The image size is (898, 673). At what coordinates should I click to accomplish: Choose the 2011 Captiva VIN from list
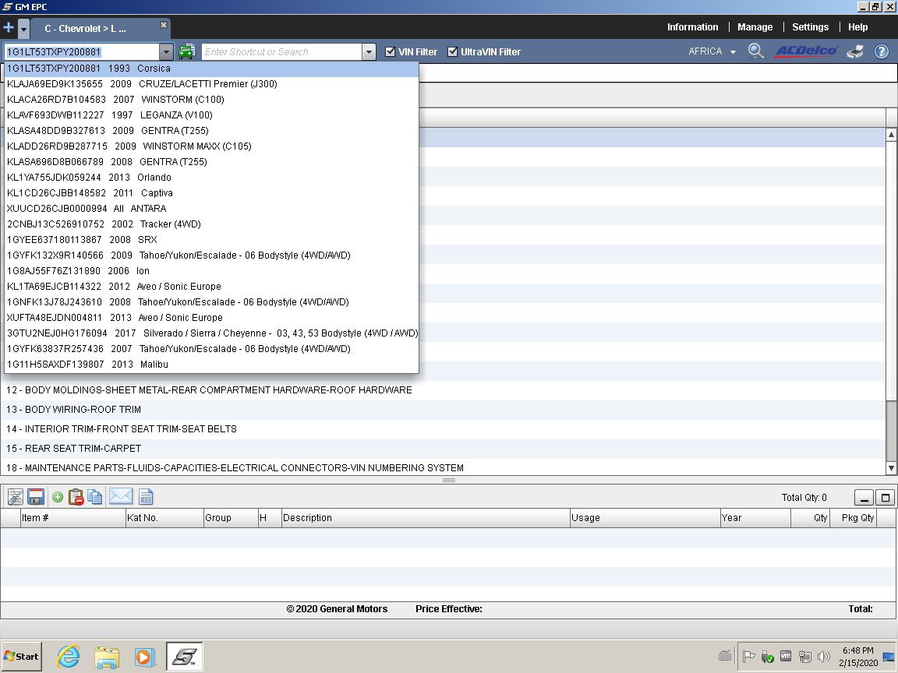90,193
